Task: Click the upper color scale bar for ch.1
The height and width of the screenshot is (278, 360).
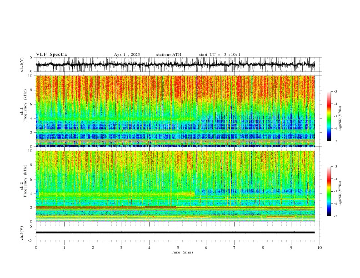Action: pyautogui.click(x=329, y=116)
